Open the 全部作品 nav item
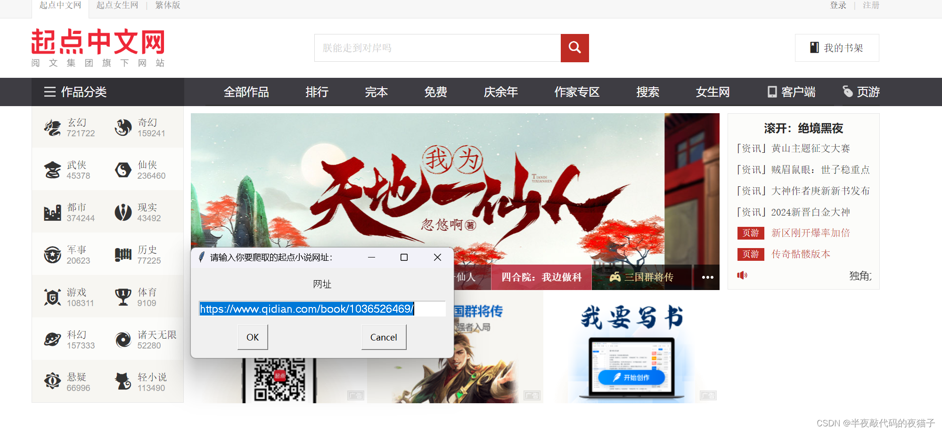This screenshot has height=432, width=942. click(246, 92)
